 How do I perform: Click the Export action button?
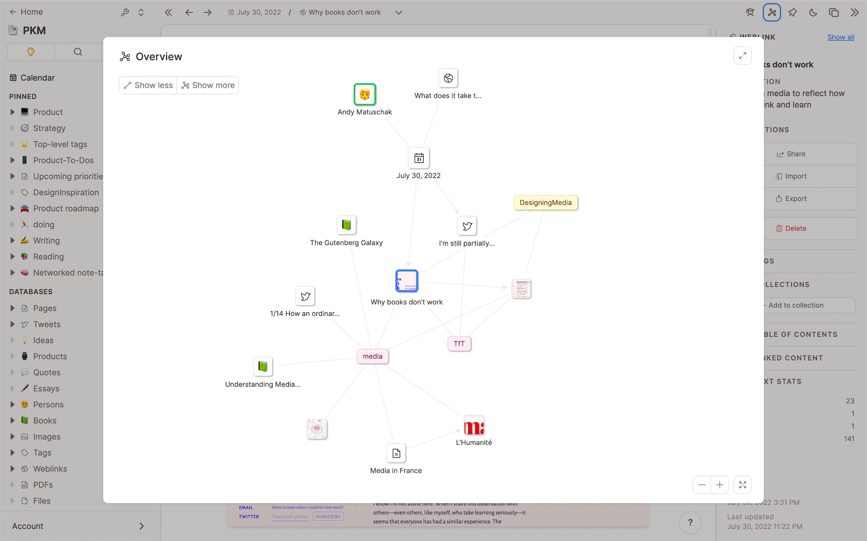[811, 199]
